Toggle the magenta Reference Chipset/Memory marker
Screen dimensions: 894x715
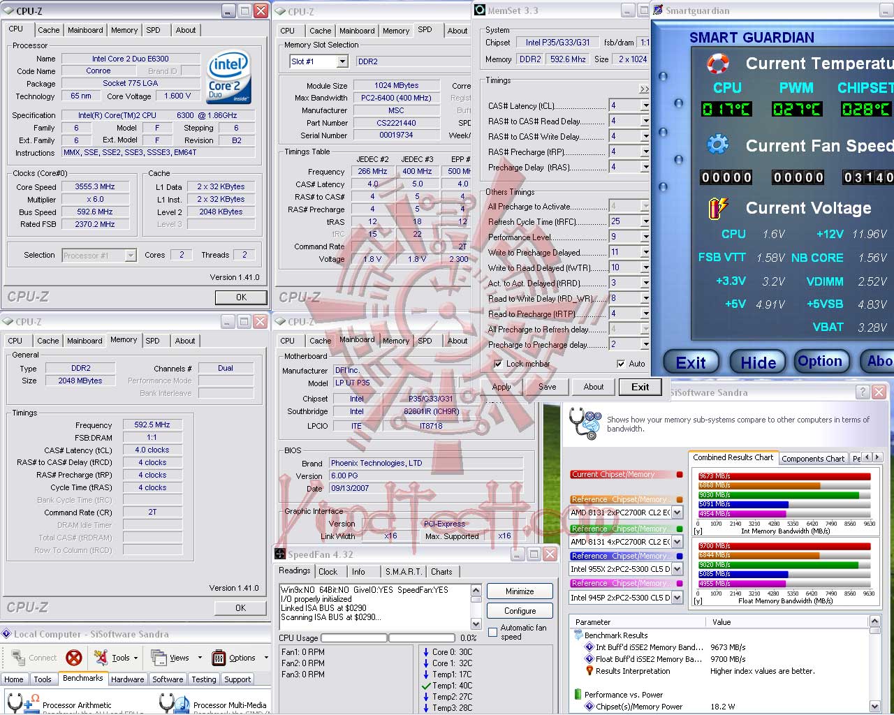[x=680, y=584]
